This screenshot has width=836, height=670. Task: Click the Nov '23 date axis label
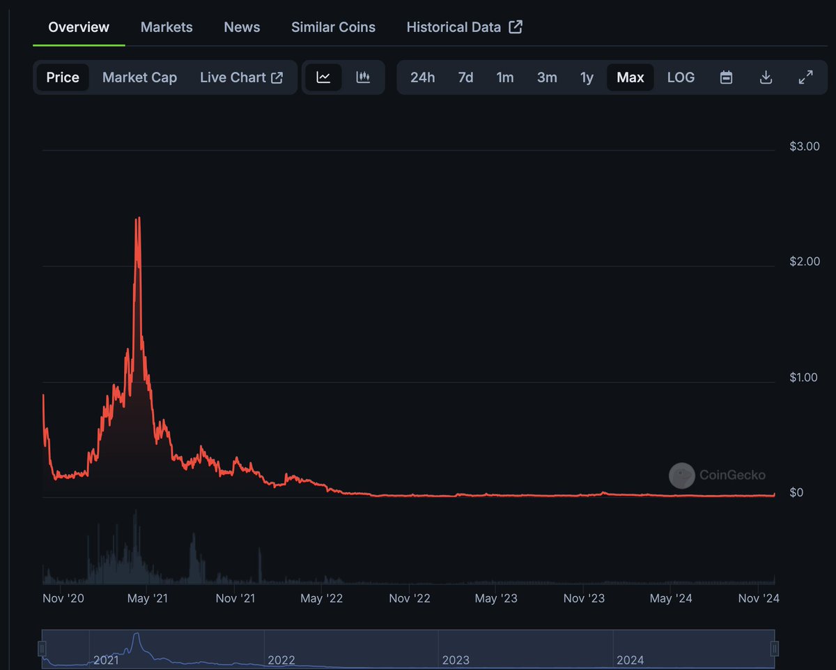[x=584, y=598]
